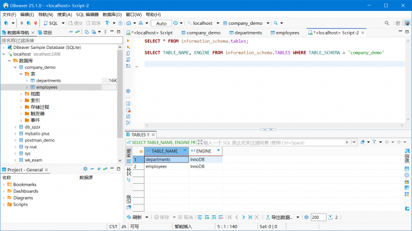Click the transaction log clock icon

pos(176,23)
